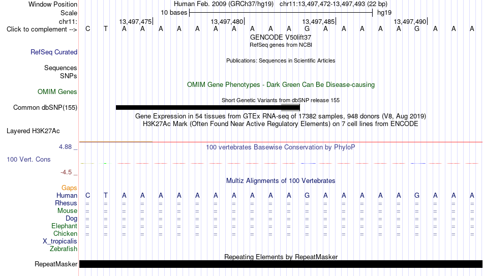The image size is (483, 276).
Task: Click the chr11: ruler label
Action: point(68,21)
